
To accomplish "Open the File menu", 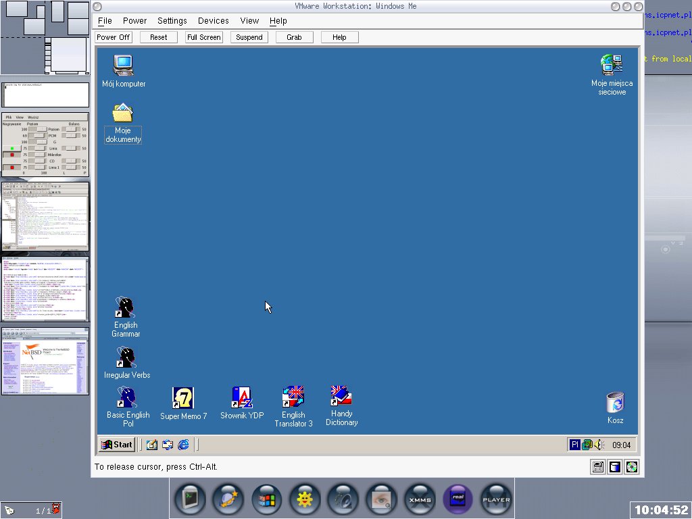I will (105, 21).
